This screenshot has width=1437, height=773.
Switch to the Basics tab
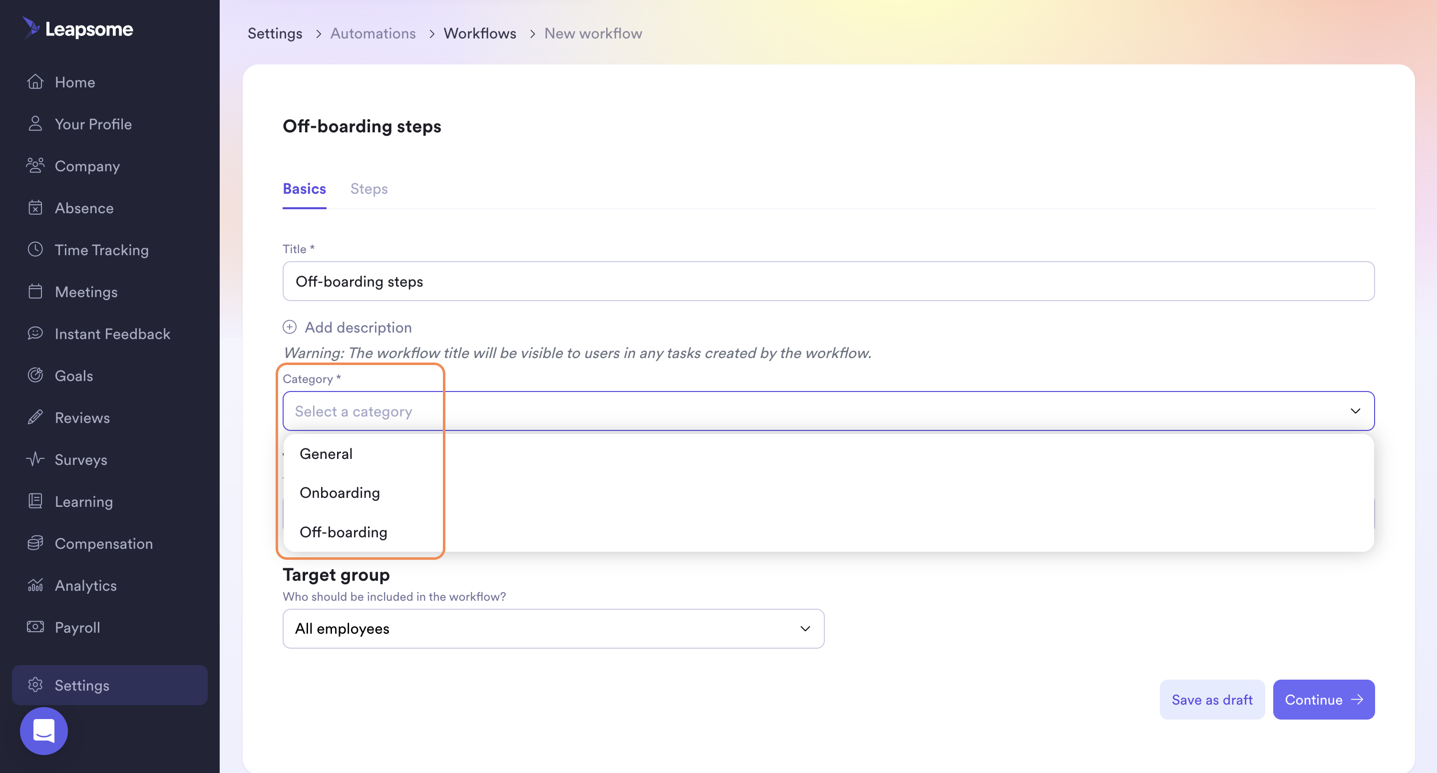point(304,189)
